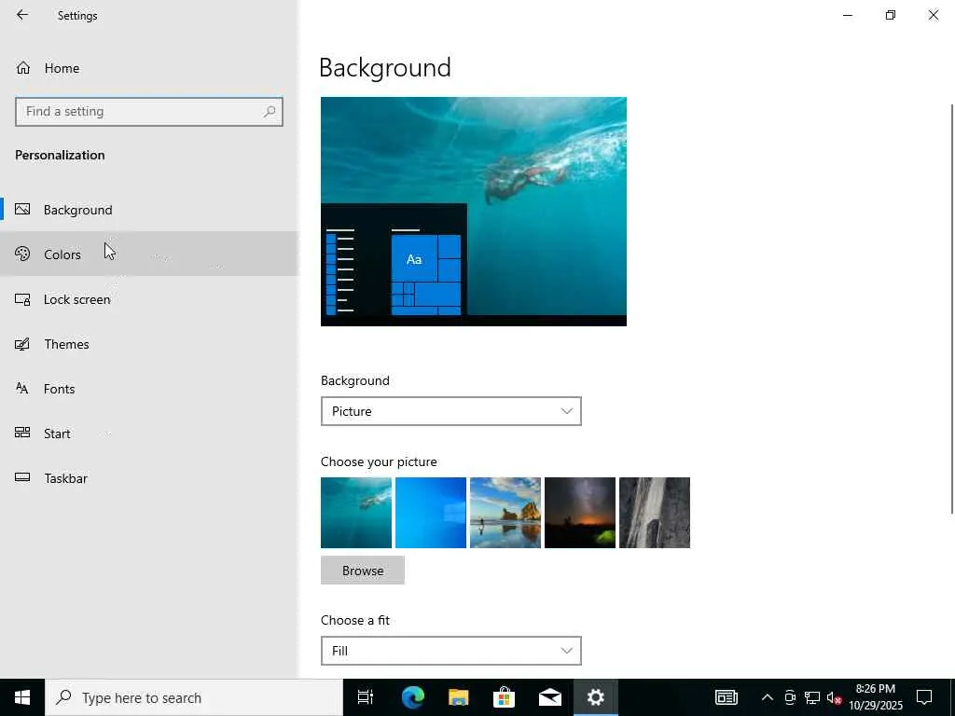Click the Colors palette icon
This screenshot has width=955, height=716.
pyautogui.click(x=22, y=254)
